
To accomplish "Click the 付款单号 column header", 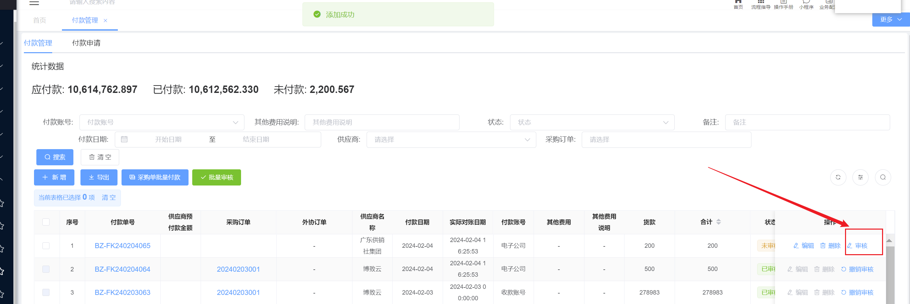I will pyautogui.click(x=123, y=223).
